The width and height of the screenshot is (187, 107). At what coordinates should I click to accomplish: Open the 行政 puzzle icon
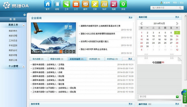coord(95,4)
